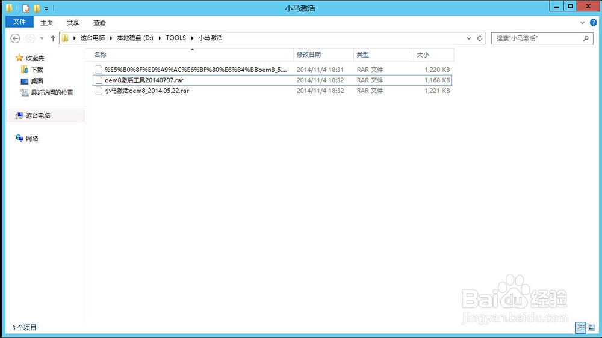Select 收藏夹 in navigation pane
The height and width of the screenshot is (338, 602).
35,58
